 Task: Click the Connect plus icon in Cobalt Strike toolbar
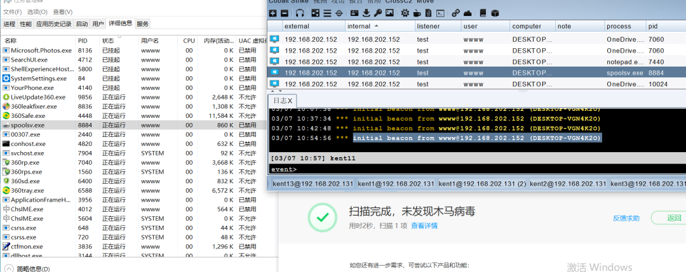(272, 13)
